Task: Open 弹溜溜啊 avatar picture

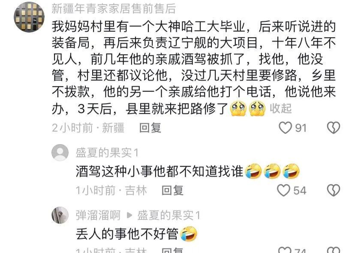Action: pos(60,215)
